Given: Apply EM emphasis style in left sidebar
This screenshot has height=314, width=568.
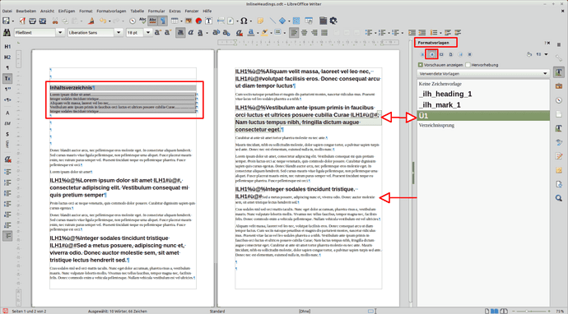Looking at the screenshot, I should (7, 123).
